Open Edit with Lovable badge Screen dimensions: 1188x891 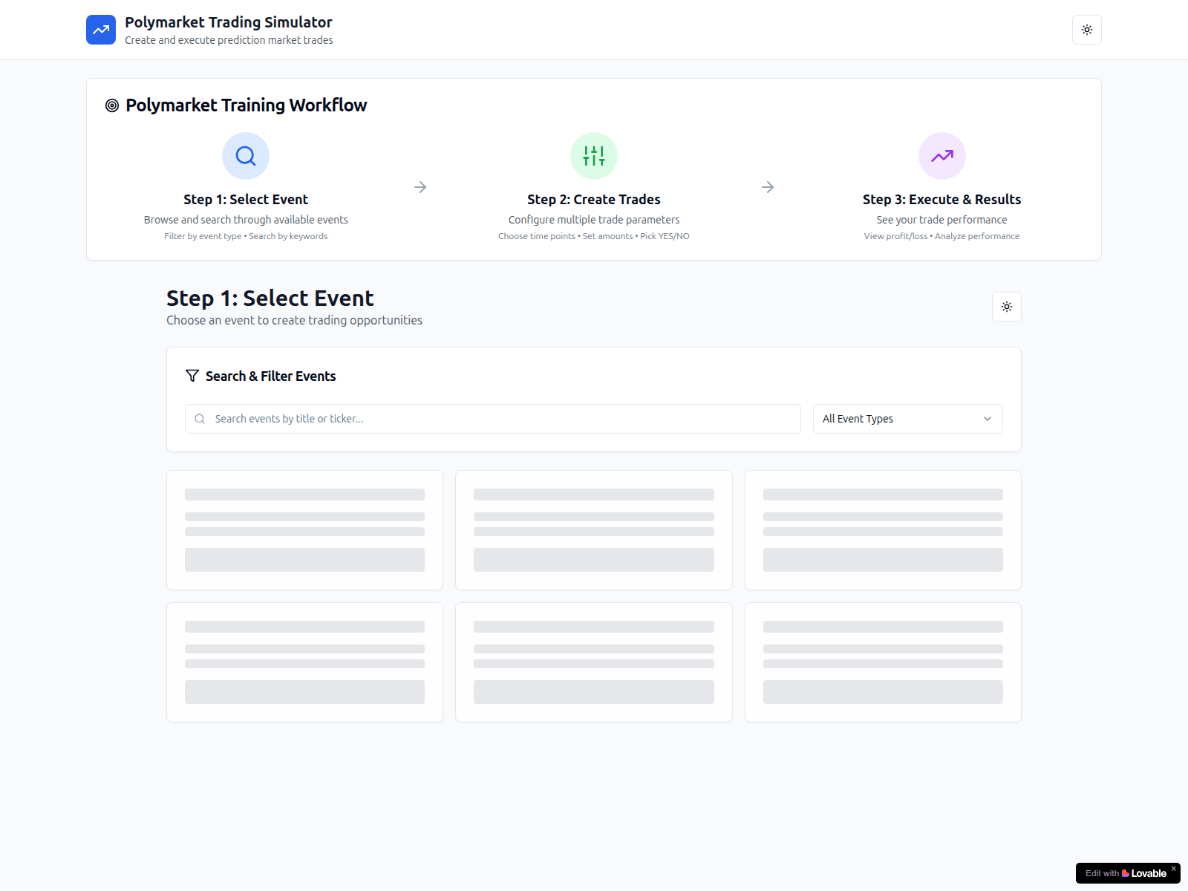pos(1126,873)
